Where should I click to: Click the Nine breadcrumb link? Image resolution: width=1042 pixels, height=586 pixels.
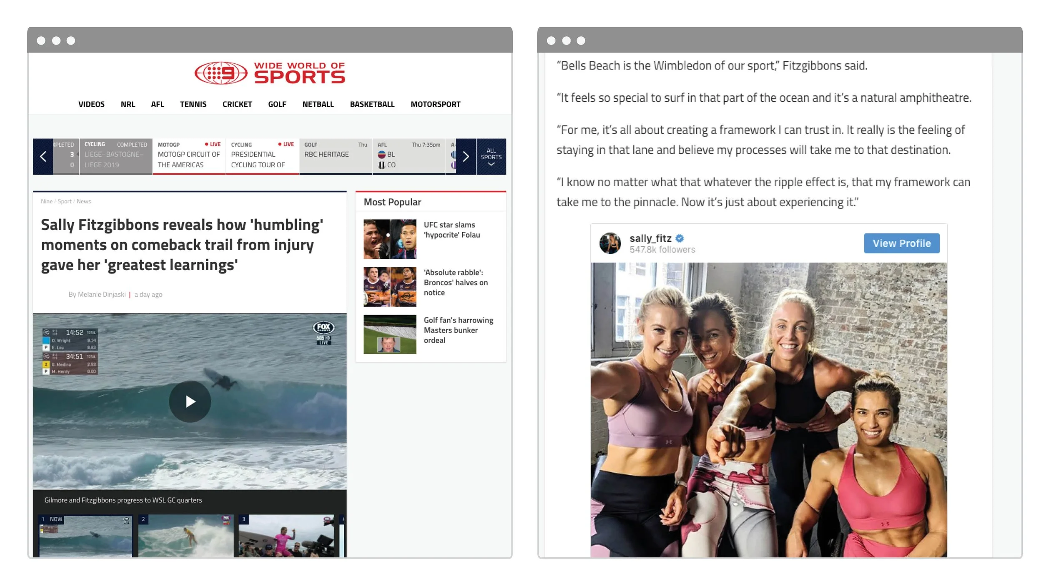point(47,201)
